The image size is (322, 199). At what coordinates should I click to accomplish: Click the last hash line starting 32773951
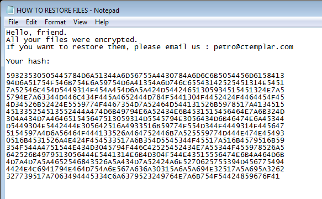click(143, 176)
